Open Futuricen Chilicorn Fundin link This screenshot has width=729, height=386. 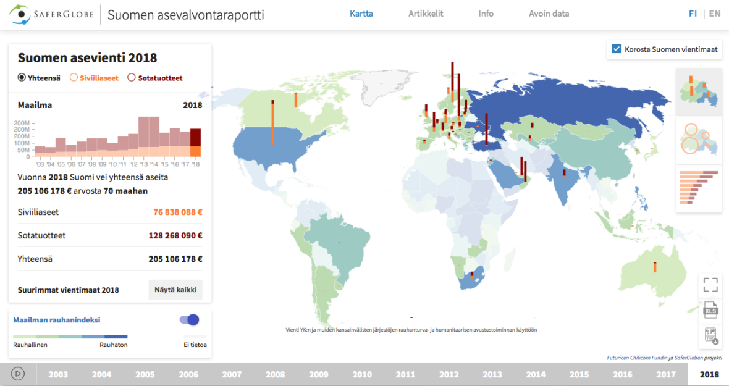click(x=637, y=358)
